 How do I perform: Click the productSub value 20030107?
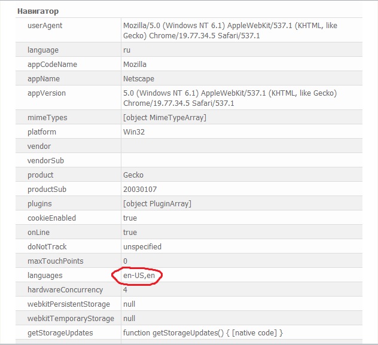point(140,190)
